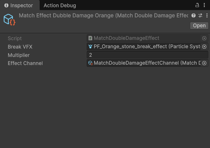Click the MatchDoubleDamageEffectChannel reference field

click(x=144, y=63)
